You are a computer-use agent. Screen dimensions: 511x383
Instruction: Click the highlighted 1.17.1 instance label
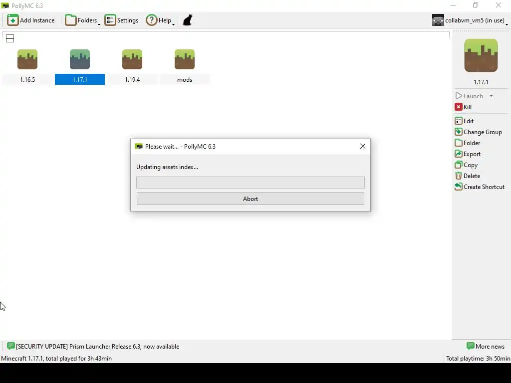[x=80, y=79]
